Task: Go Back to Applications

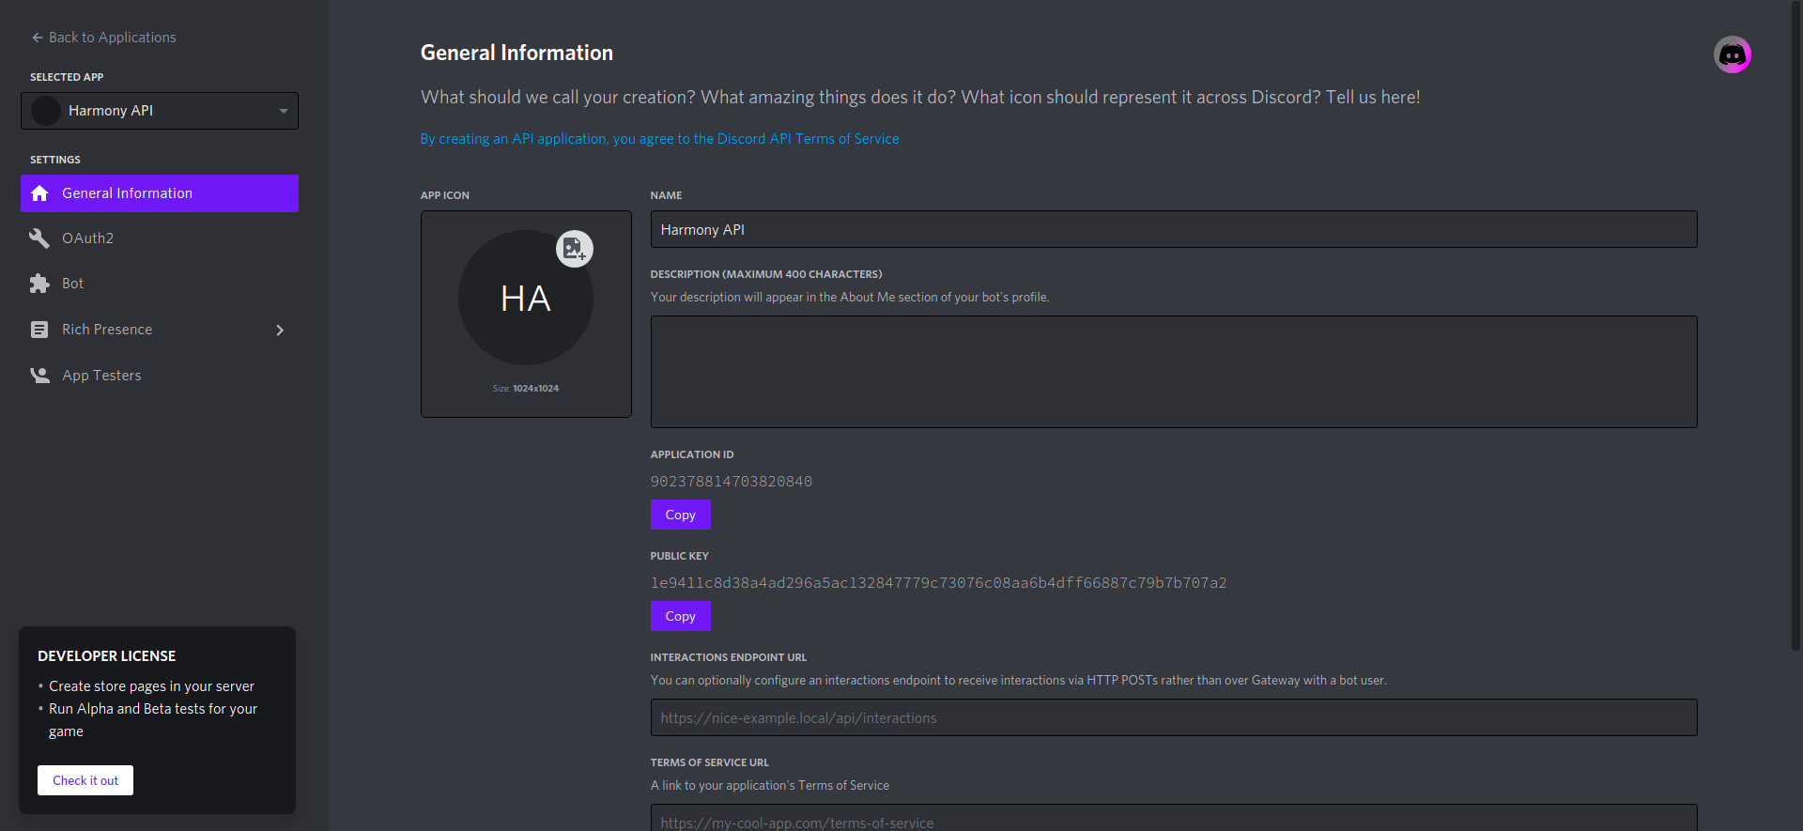Action: (x=104, y=38)
